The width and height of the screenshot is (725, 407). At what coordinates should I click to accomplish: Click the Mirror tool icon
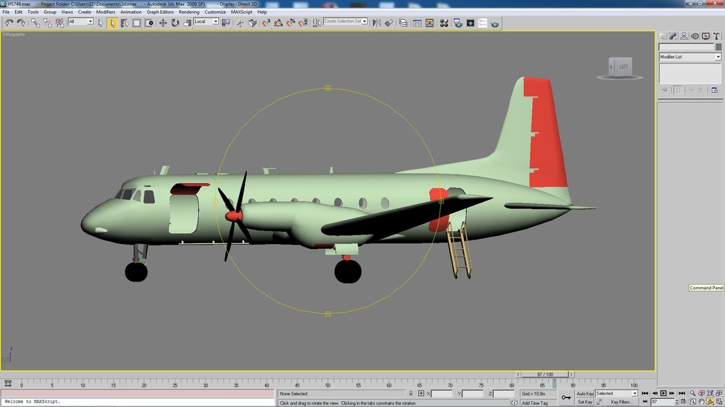click(x=376, y=22)
